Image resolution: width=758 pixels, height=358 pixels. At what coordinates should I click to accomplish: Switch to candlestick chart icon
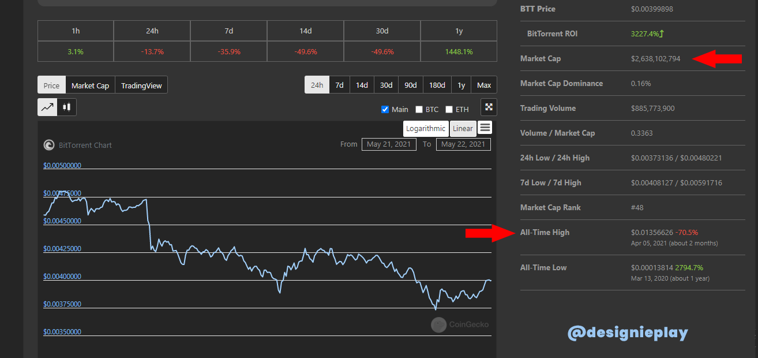[x=67, y=107]
